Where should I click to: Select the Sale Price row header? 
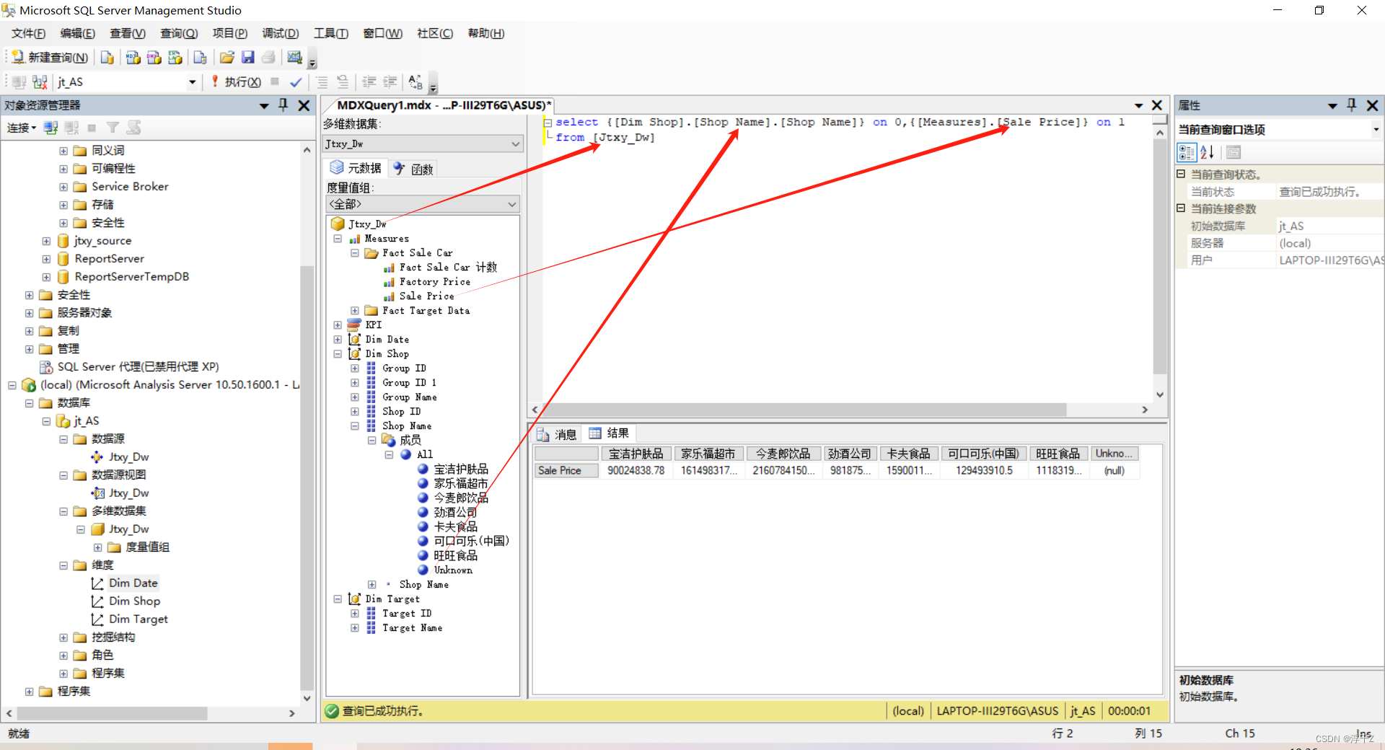(x=566, y=471)
